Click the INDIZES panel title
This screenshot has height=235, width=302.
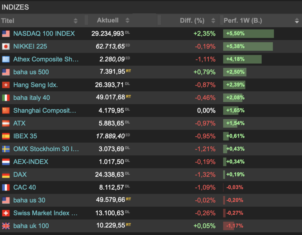(15, 7)
